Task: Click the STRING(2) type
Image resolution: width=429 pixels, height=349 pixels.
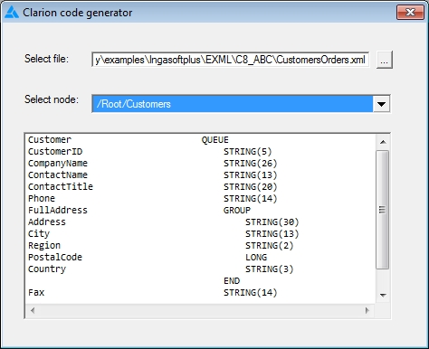Action: pos(270,246)
